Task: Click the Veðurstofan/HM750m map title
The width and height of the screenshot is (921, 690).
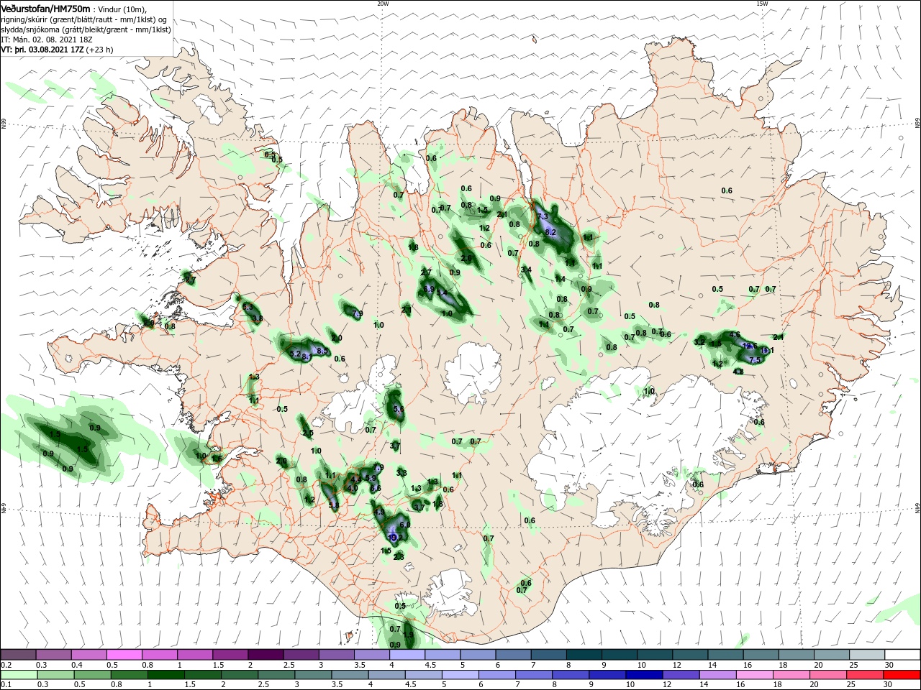Action: coord(45,9)
